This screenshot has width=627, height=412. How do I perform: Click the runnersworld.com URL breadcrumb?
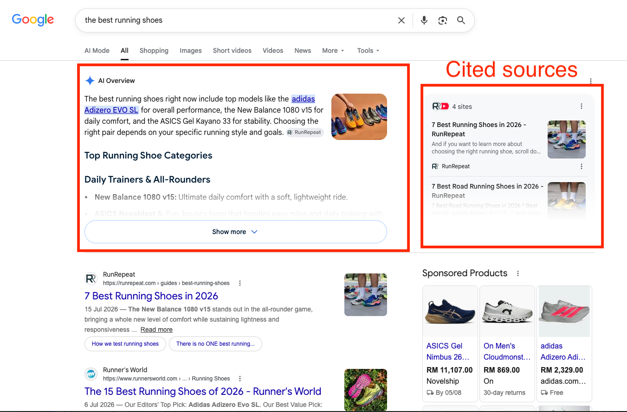[x=167, y=379]
